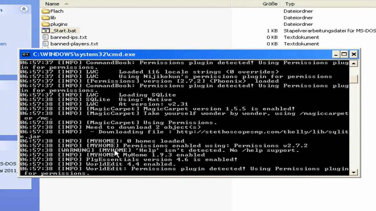Click the Loaded 116 locale strings line
Image resolution: width=376 pixels, height=211 pixels.
pyautogui.click(x=150, y=72)
